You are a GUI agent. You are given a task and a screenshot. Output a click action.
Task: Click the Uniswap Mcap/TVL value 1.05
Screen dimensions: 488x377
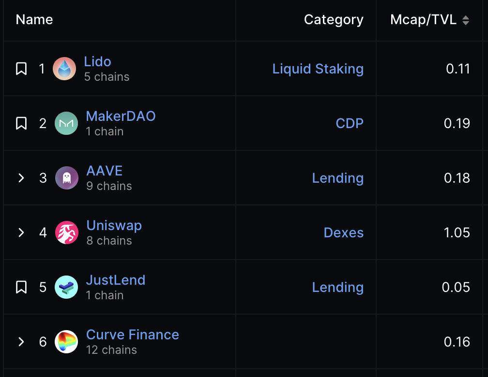tap(457, 232)
